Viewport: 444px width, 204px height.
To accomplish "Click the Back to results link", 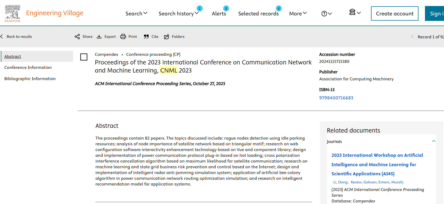I will (x=19, y=37).
